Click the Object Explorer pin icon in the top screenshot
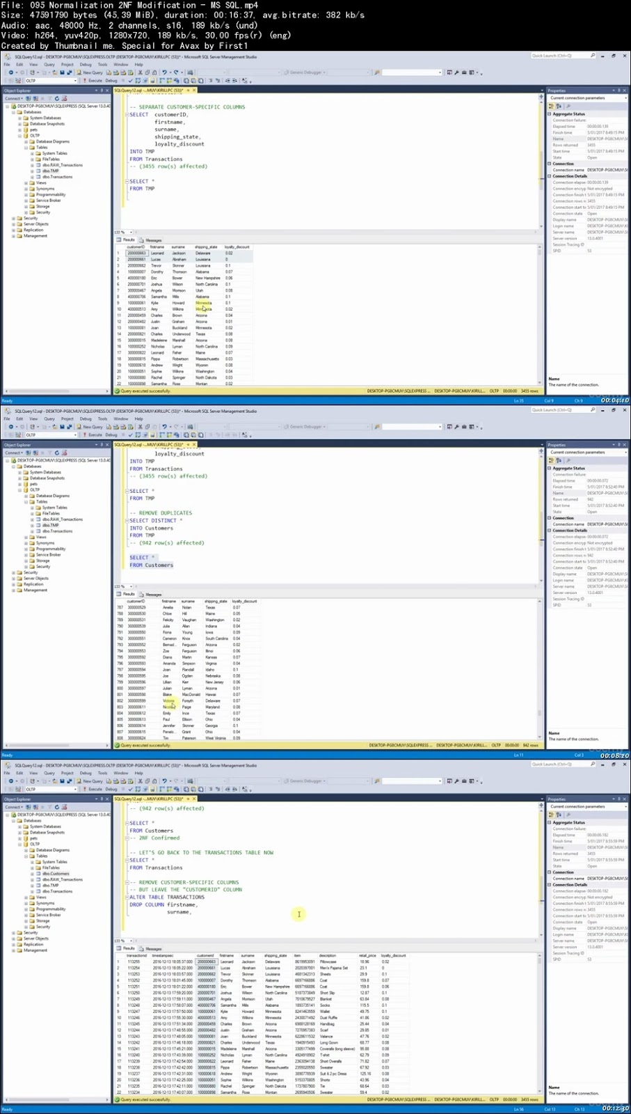Viewport: 631px width, 1114px height. tap(102, 91)
